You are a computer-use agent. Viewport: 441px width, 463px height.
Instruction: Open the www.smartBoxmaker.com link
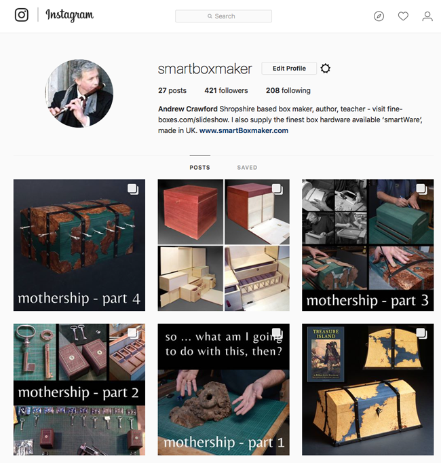[244, 130]
